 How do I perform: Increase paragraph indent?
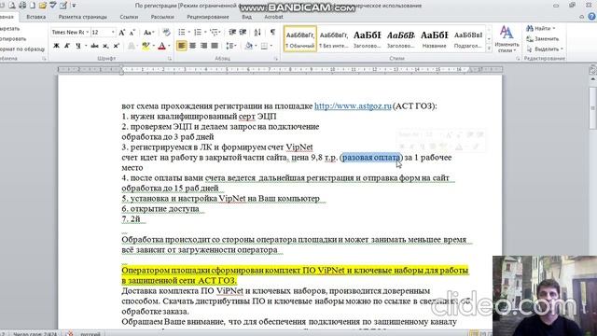[243, 33]
